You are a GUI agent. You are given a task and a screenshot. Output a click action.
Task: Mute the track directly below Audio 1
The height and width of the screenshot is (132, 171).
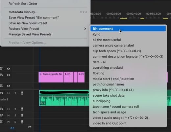(x=9, y=109)
